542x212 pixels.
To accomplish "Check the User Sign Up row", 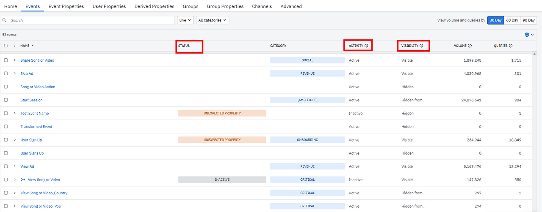I will point(6,140).
